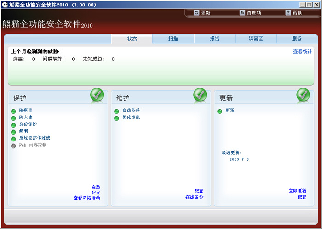Open 首选项 in the top bar
Image resolution: width=322 pixels, height=229 pixels.
(254, 13)
